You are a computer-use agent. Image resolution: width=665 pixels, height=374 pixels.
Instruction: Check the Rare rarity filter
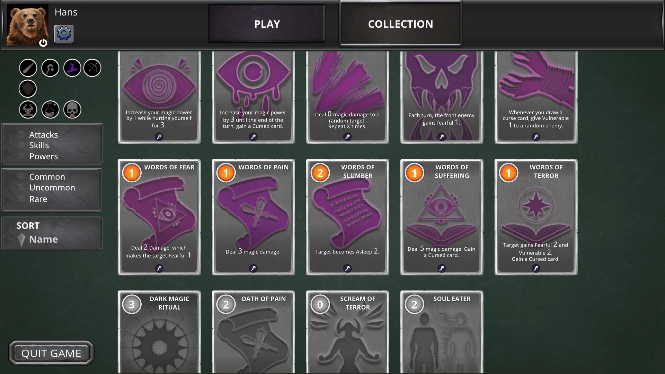pos(22,199)
